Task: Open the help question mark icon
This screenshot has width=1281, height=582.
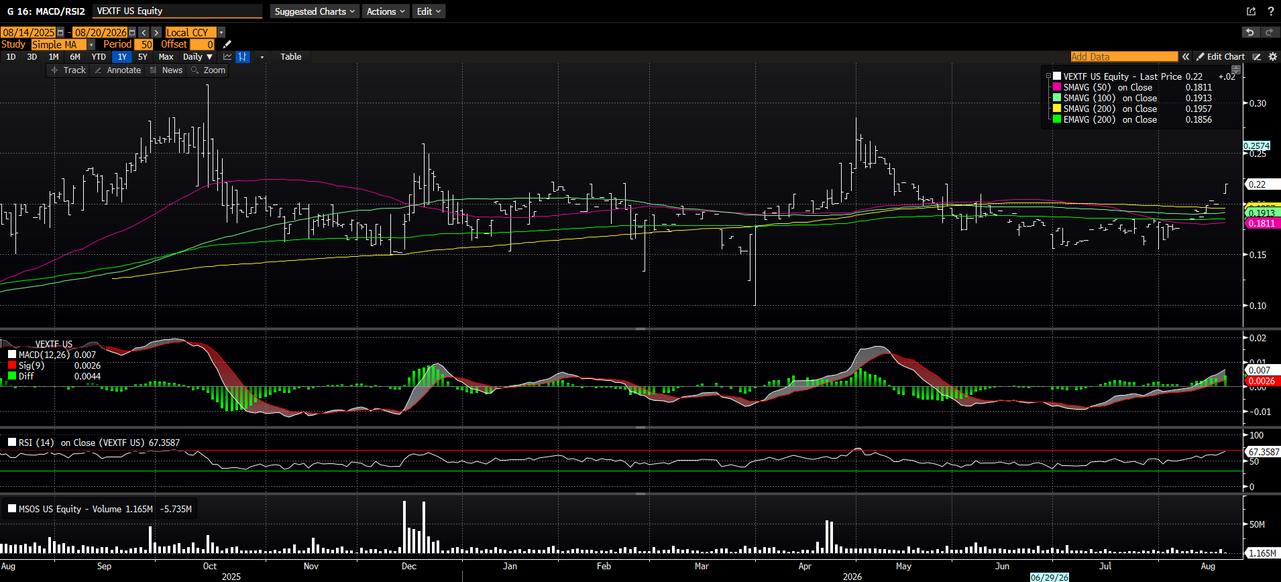Action: 1270,11
